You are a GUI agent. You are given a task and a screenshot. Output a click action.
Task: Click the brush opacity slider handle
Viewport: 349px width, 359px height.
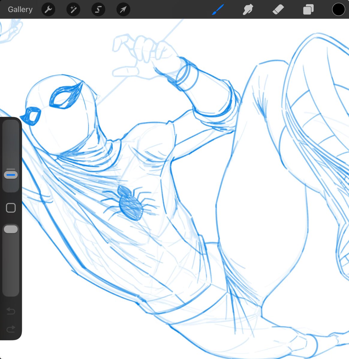coord(11,229)
